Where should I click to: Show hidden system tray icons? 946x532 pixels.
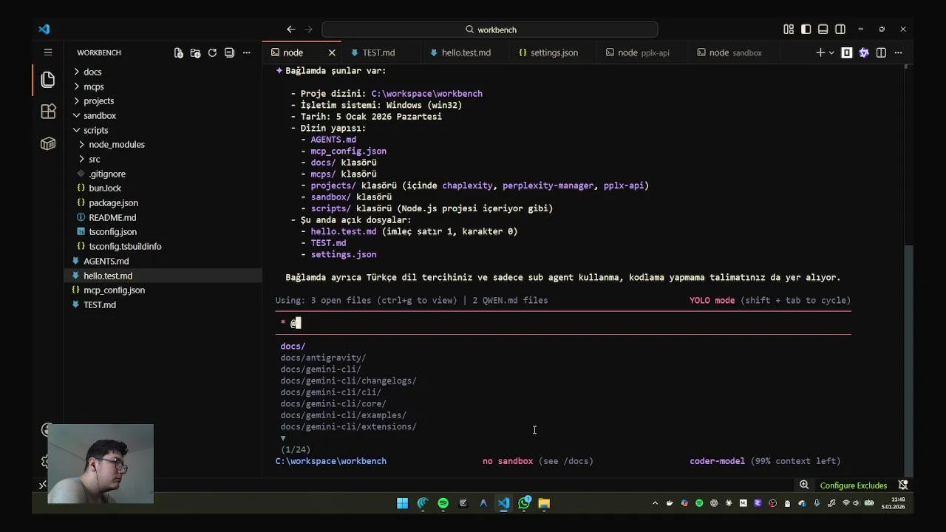(655, 503)
